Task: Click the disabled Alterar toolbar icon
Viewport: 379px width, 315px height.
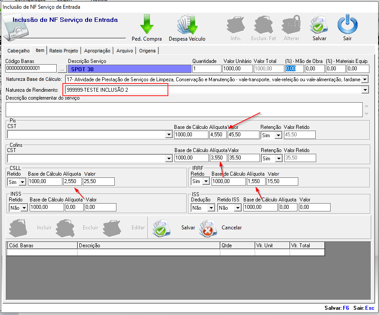Action: 291,25
